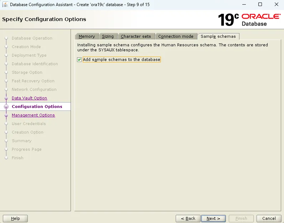284x223 pixels.
Task: Maximize the Database Configuration Assistant window
Action: click(260, 5)
